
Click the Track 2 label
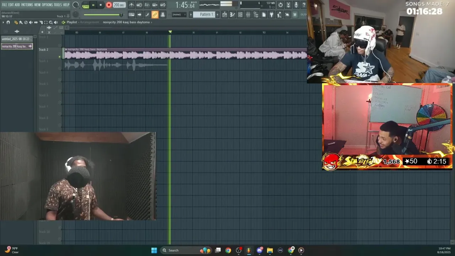tap(43, 50)
